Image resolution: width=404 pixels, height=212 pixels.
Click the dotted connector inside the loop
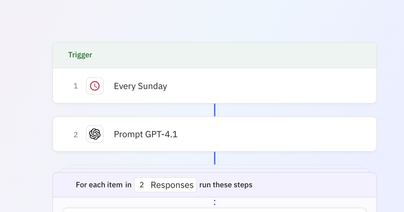tap(214, 202)
